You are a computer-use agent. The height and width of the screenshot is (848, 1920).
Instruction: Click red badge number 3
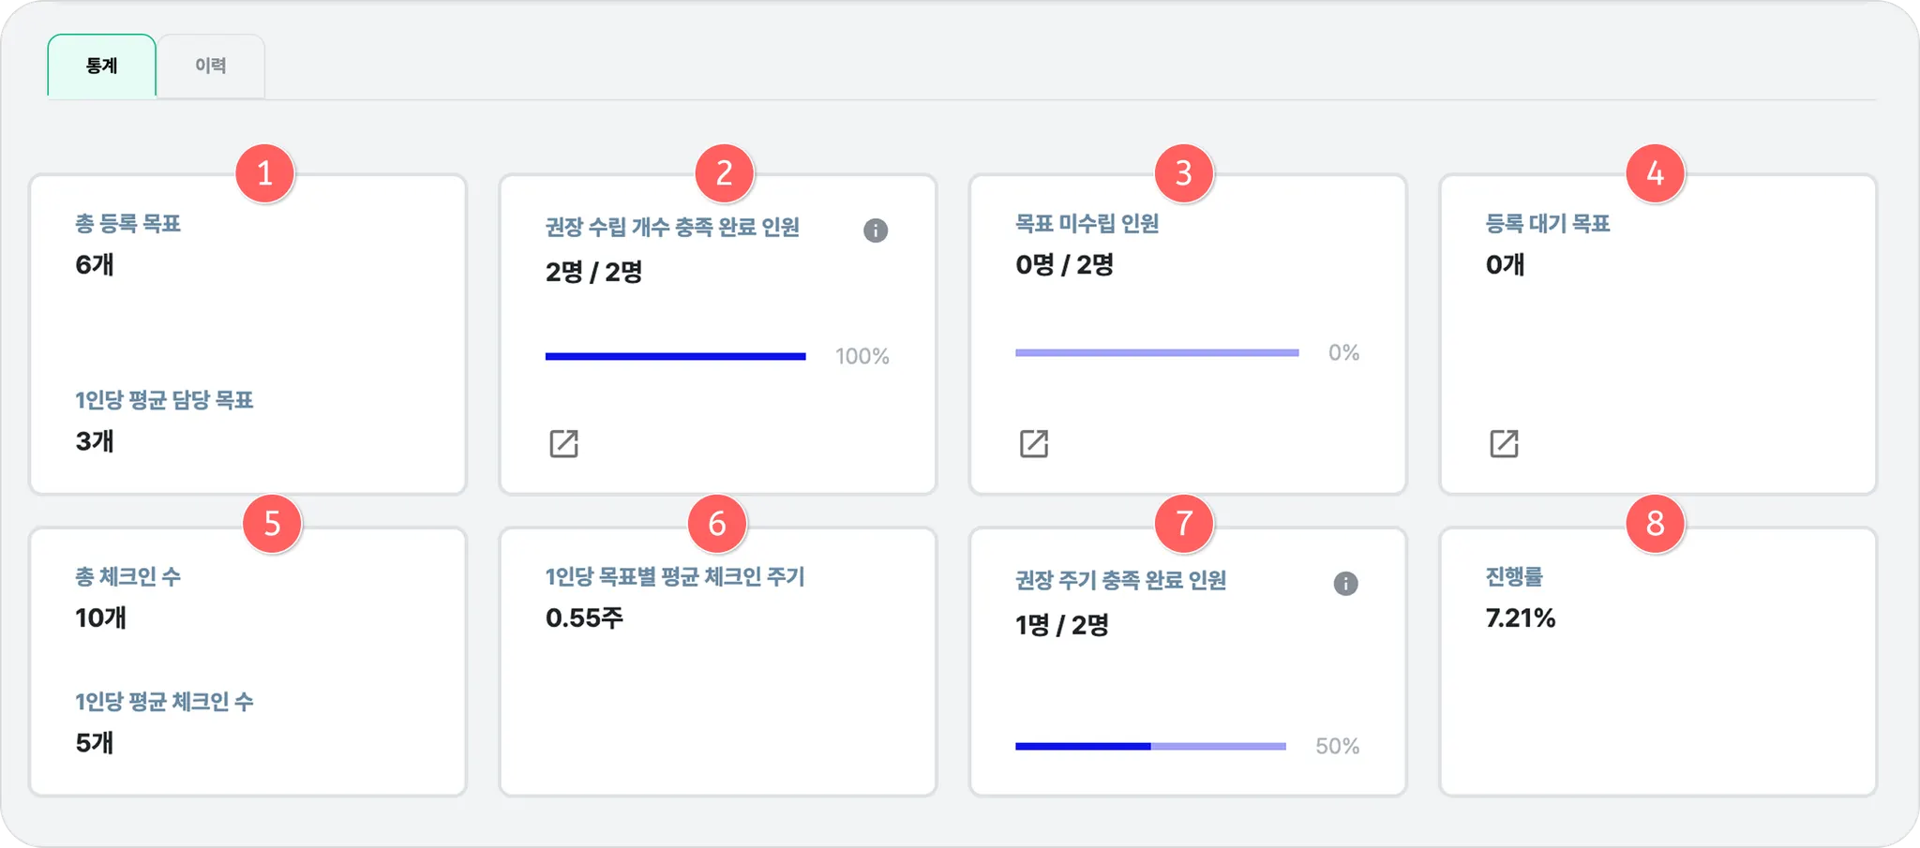[1183, 173]
